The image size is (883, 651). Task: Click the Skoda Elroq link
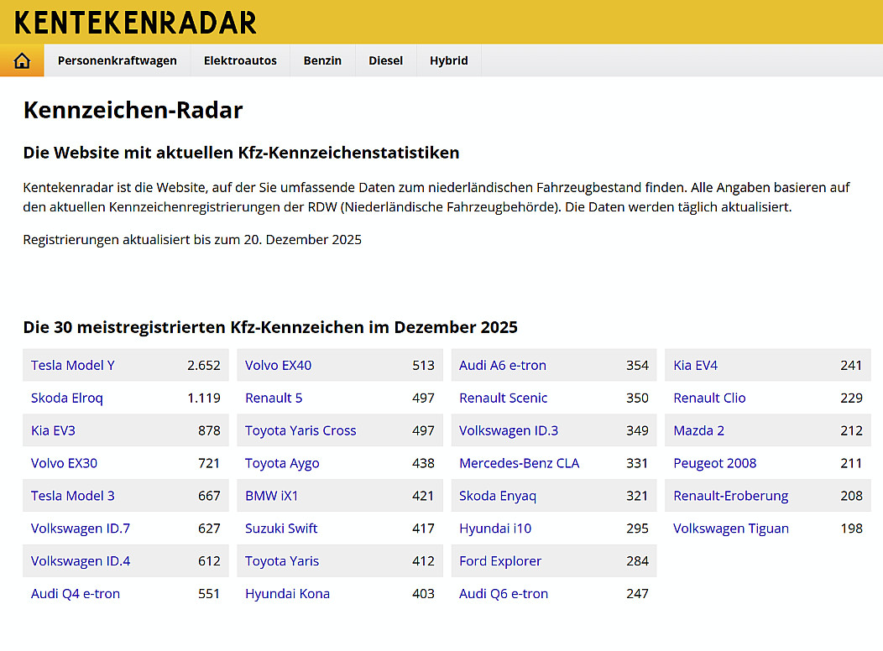[67, 398]
